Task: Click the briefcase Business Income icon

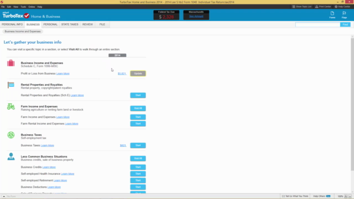Action: [x=11, y=63]
